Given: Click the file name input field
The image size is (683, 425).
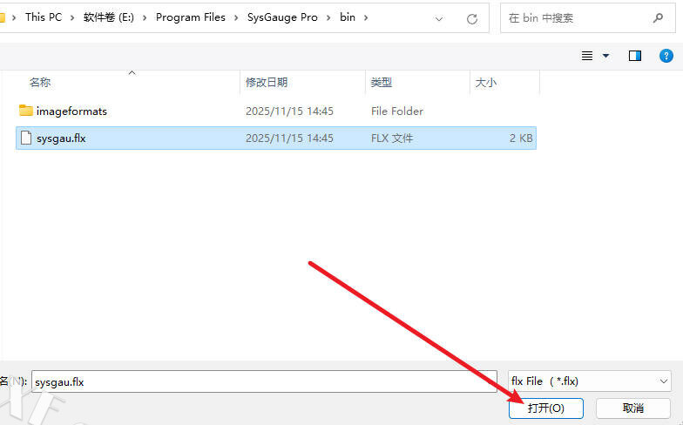Looking at the screenshot, I should [264, 381].
